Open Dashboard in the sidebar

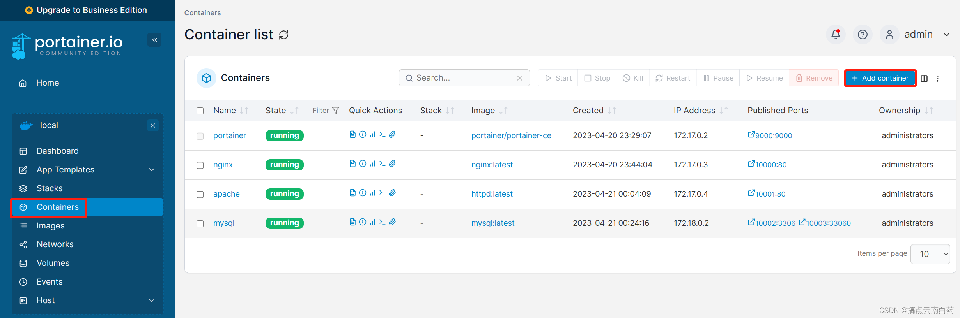[x=88, y=151]
